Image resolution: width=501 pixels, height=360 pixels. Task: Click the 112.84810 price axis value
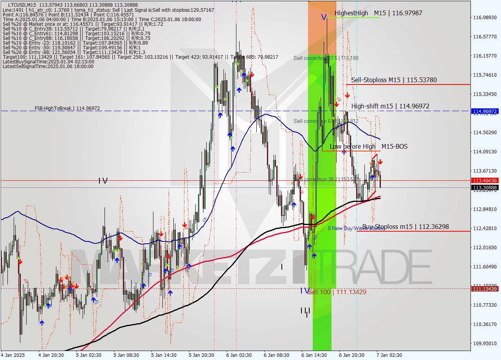point(485,209)
